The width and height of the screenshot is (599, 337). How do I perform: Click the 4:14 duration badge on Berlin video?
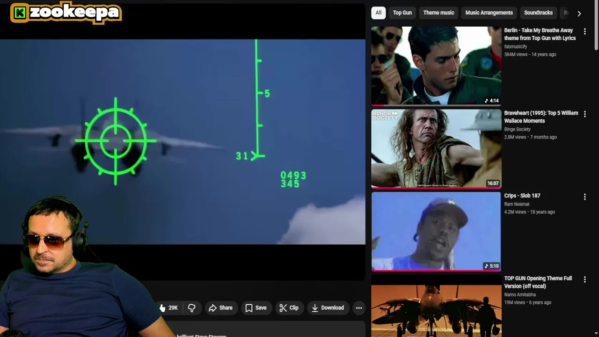coord(491,101)
